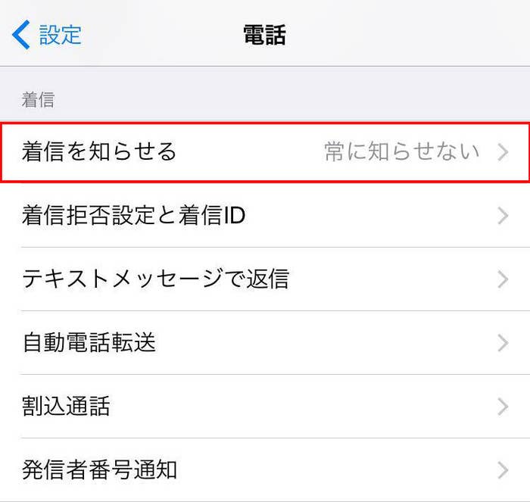Tap chevron beside 割込通話
530x502 pixels.
click(x=503, y=407)
